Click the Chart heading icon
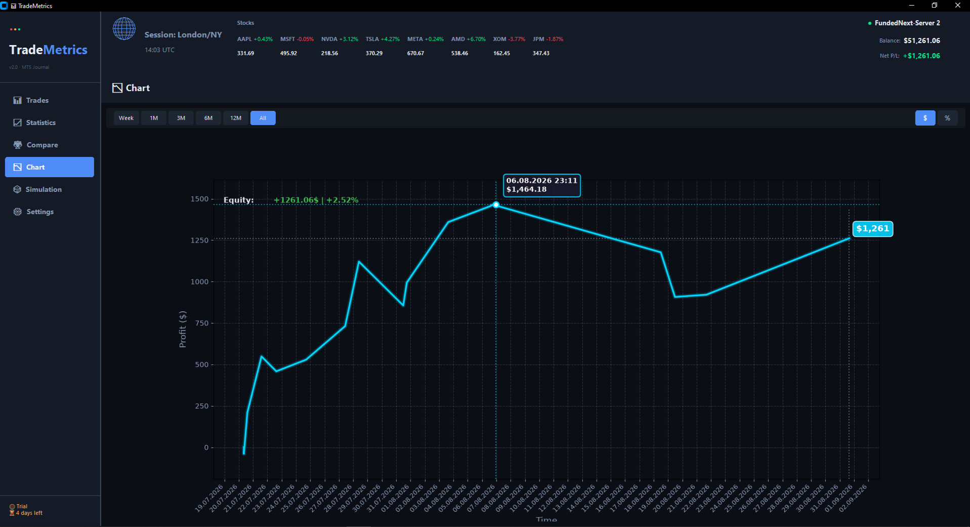This screenshot has width=970, height=527. 117,88
